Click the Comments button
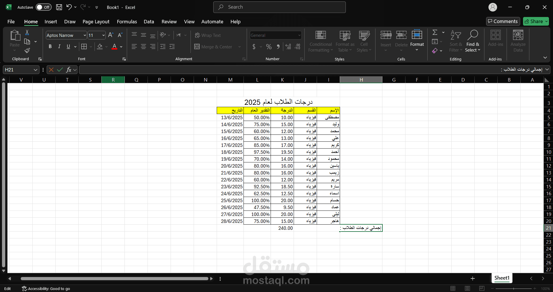 (x=503, y=21)
